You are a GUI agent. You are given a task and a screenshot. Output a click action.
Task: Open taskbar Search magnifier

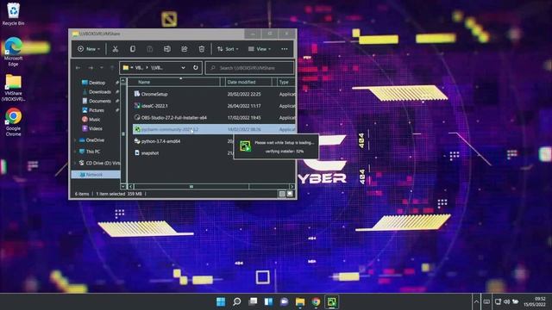pyautogui.click(x=237, y=301)
